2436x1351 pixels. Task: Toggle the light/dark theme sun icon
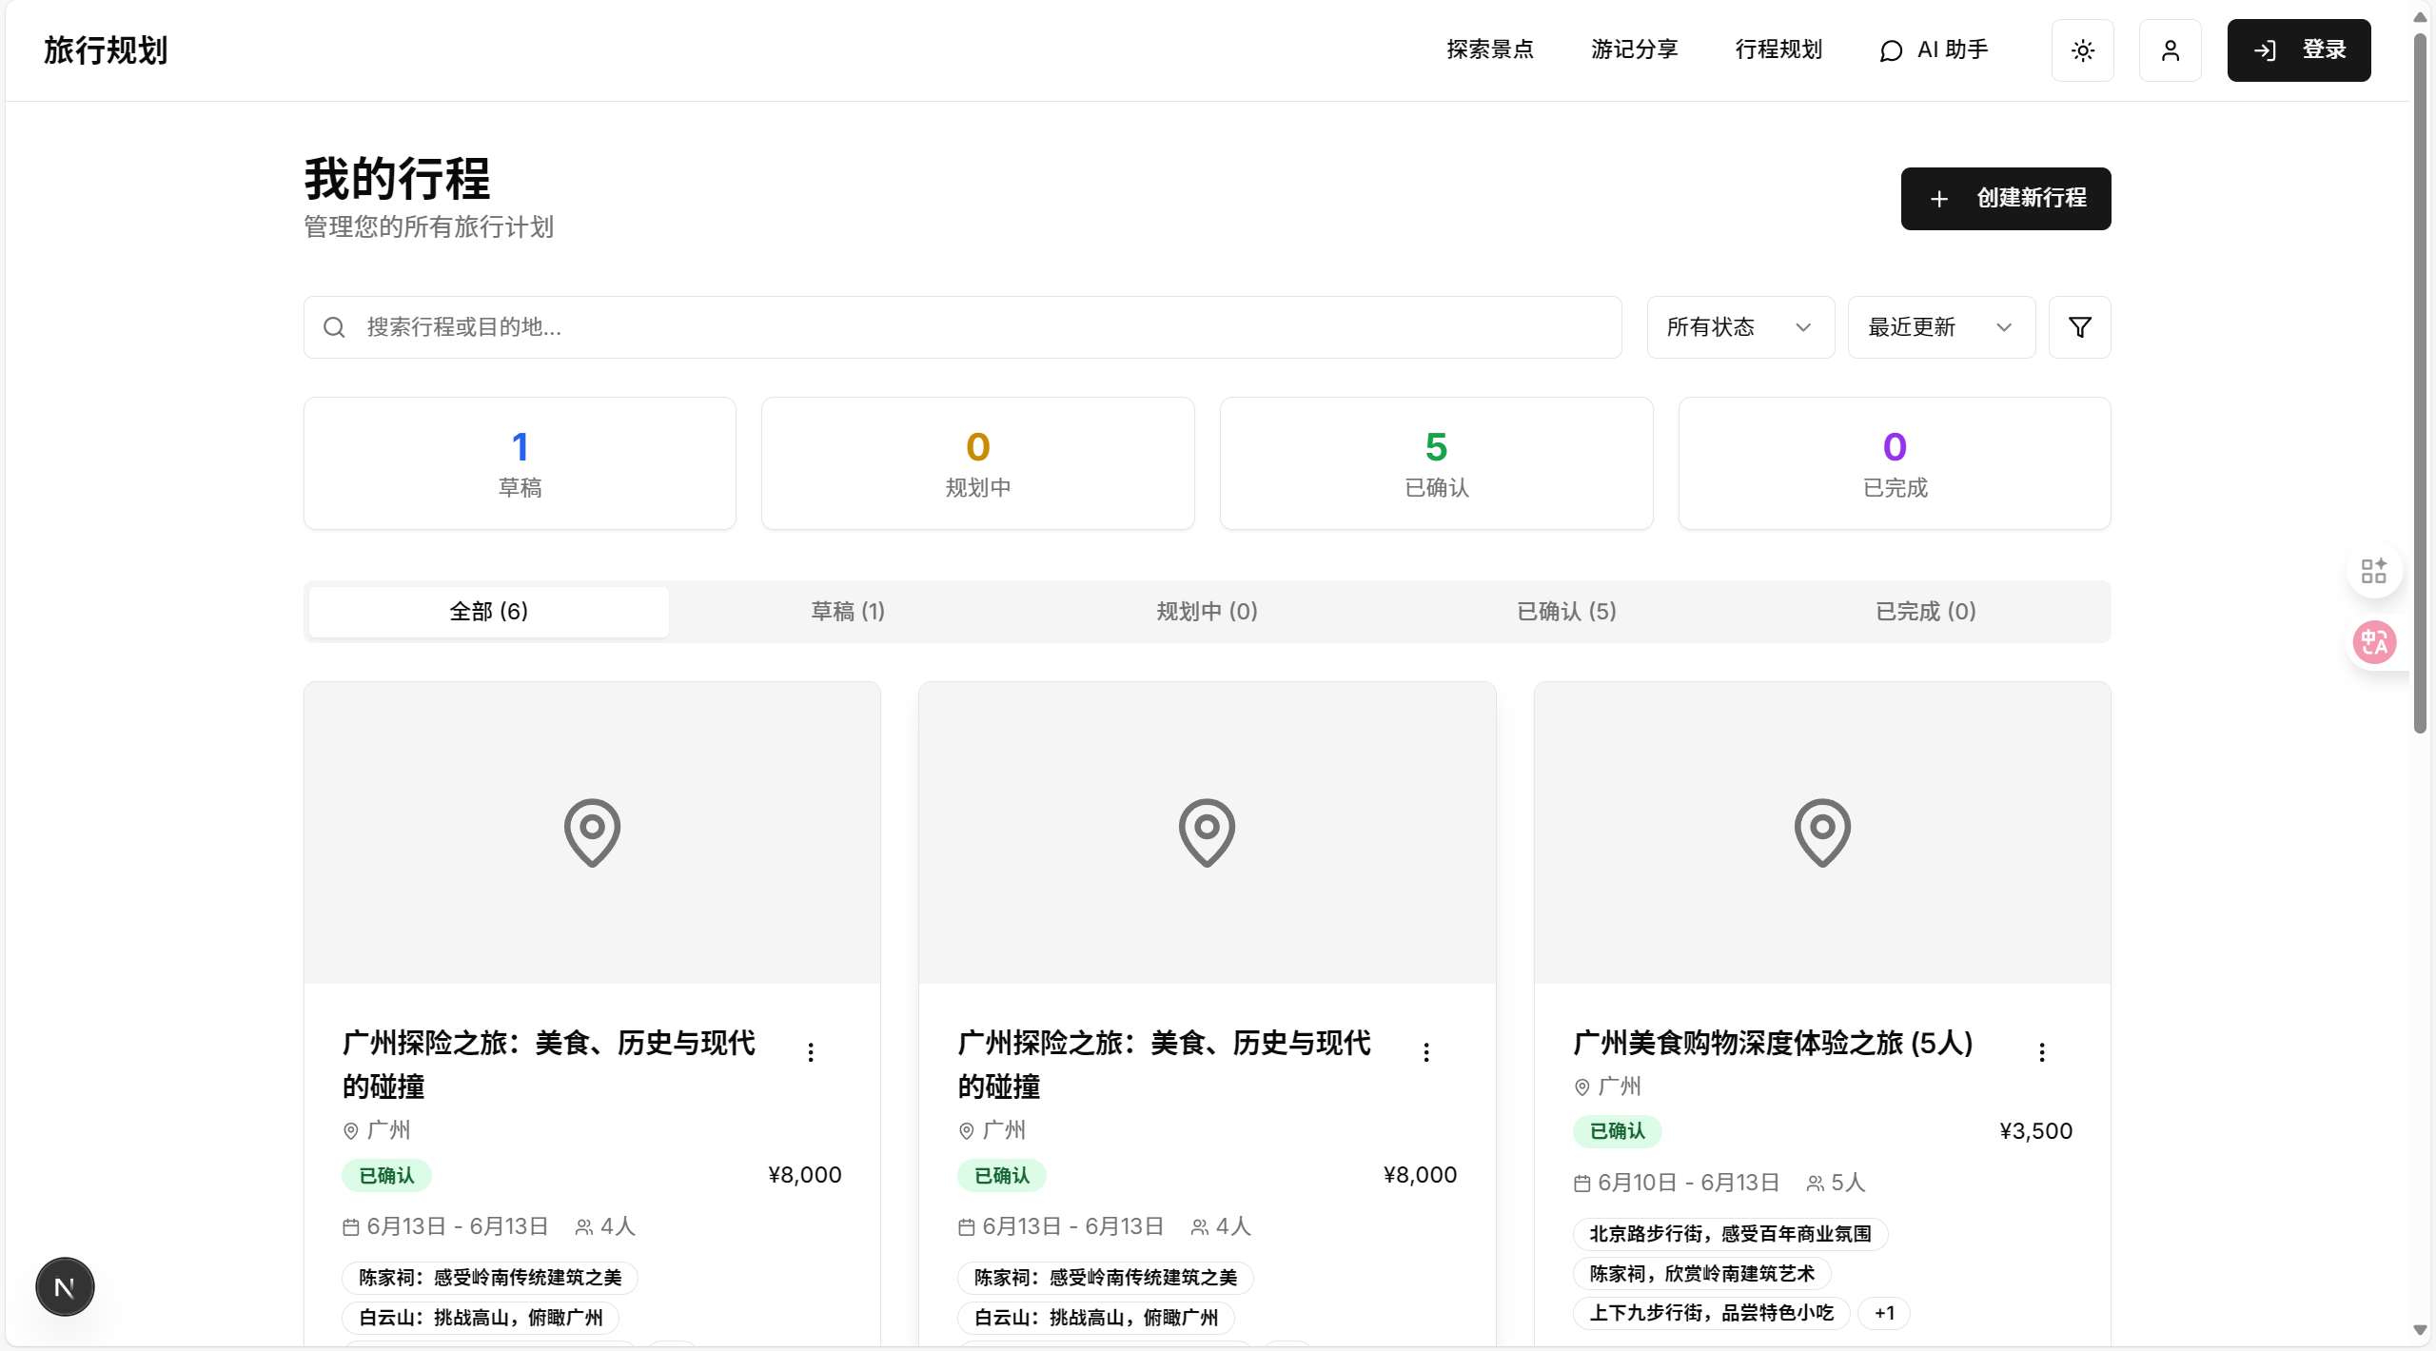[2082, 50]
